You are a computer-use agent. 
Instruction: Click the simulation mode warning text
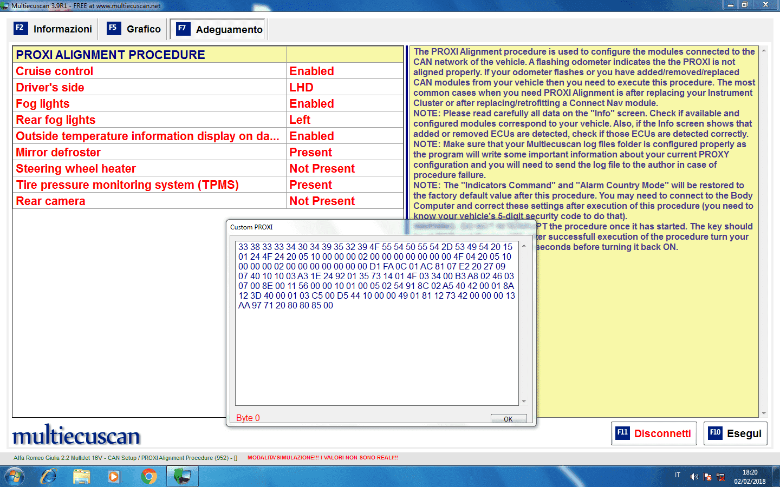point(323,458)
